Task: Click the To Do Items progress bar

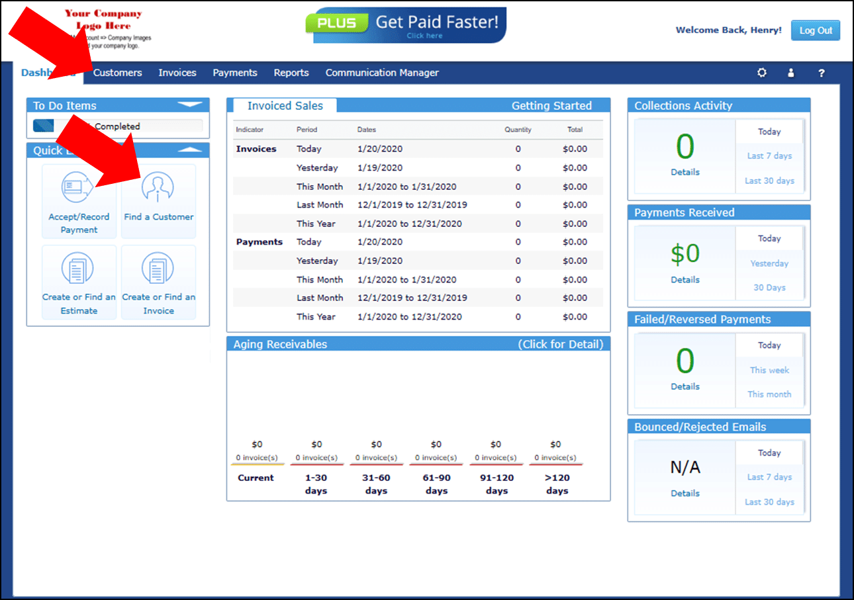Action: point(118,126)
